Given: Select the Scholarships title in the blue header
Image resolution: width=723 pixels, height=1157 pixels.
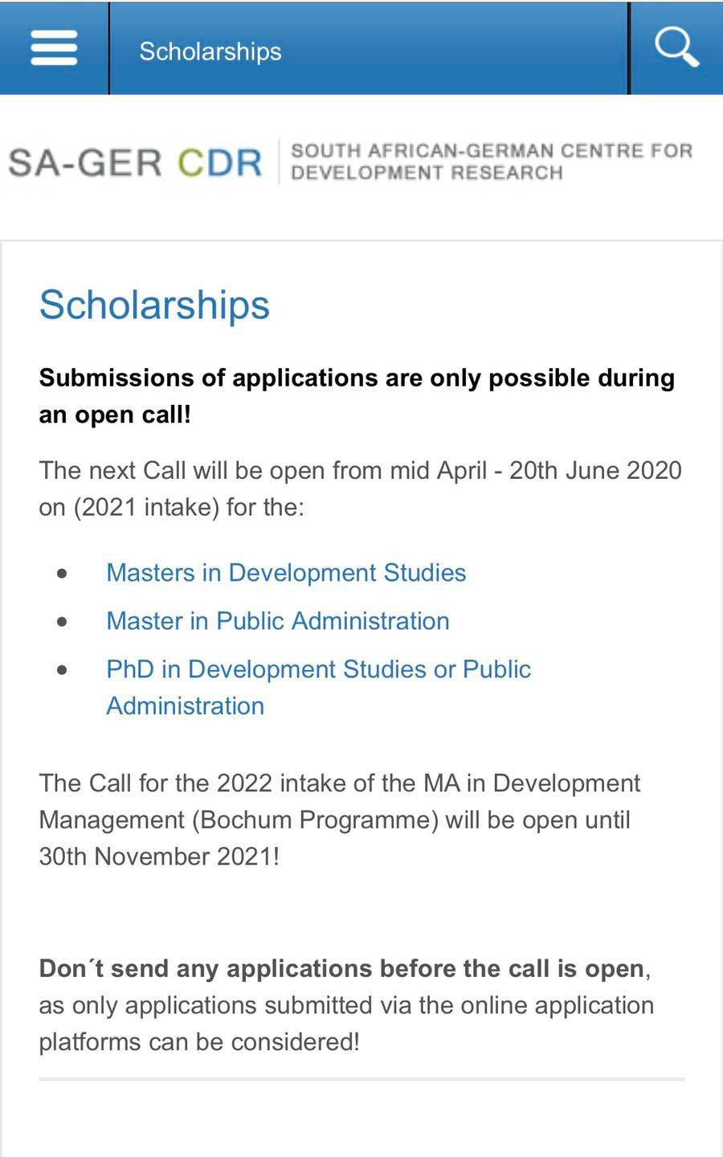Looking at the screenshot, I should coord(210,51).
